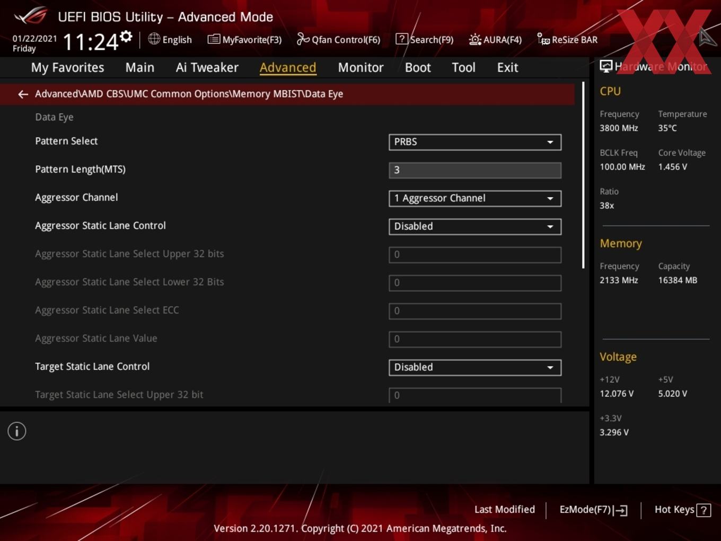Select the Advanced tab

288,67
